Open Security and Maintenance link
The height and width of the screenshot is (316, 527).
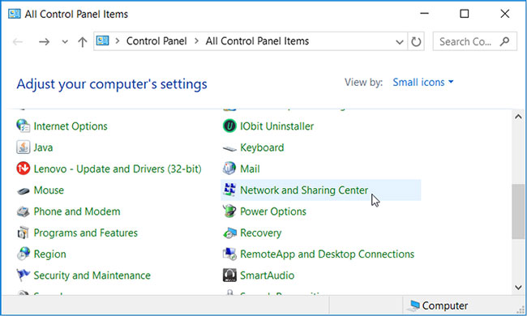(x=92, y=275)
